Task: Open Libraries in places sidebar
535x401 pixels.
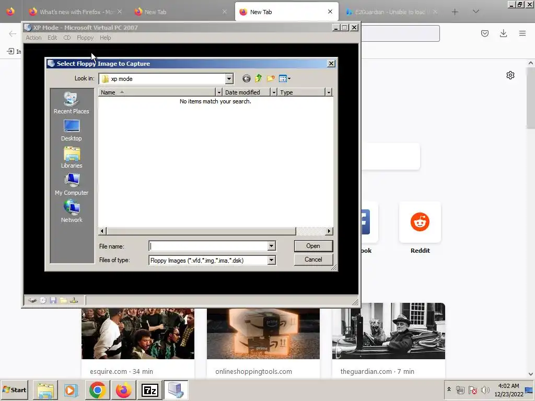Action: click(72, 158)
